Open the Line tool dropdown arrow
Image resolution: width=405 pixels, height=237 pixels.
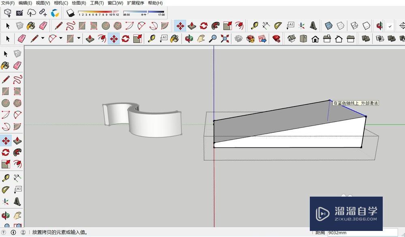coord(43,38)
